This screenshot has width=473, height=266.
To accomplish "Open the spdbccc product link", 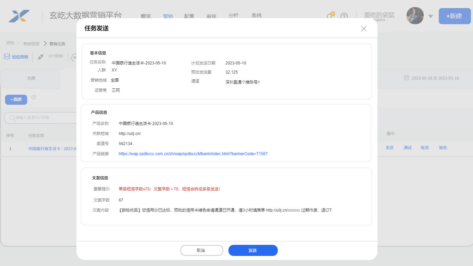I will [193, 154].
